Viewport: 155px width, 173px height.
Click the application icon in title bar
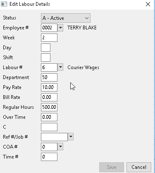click(x=4, y=4)
